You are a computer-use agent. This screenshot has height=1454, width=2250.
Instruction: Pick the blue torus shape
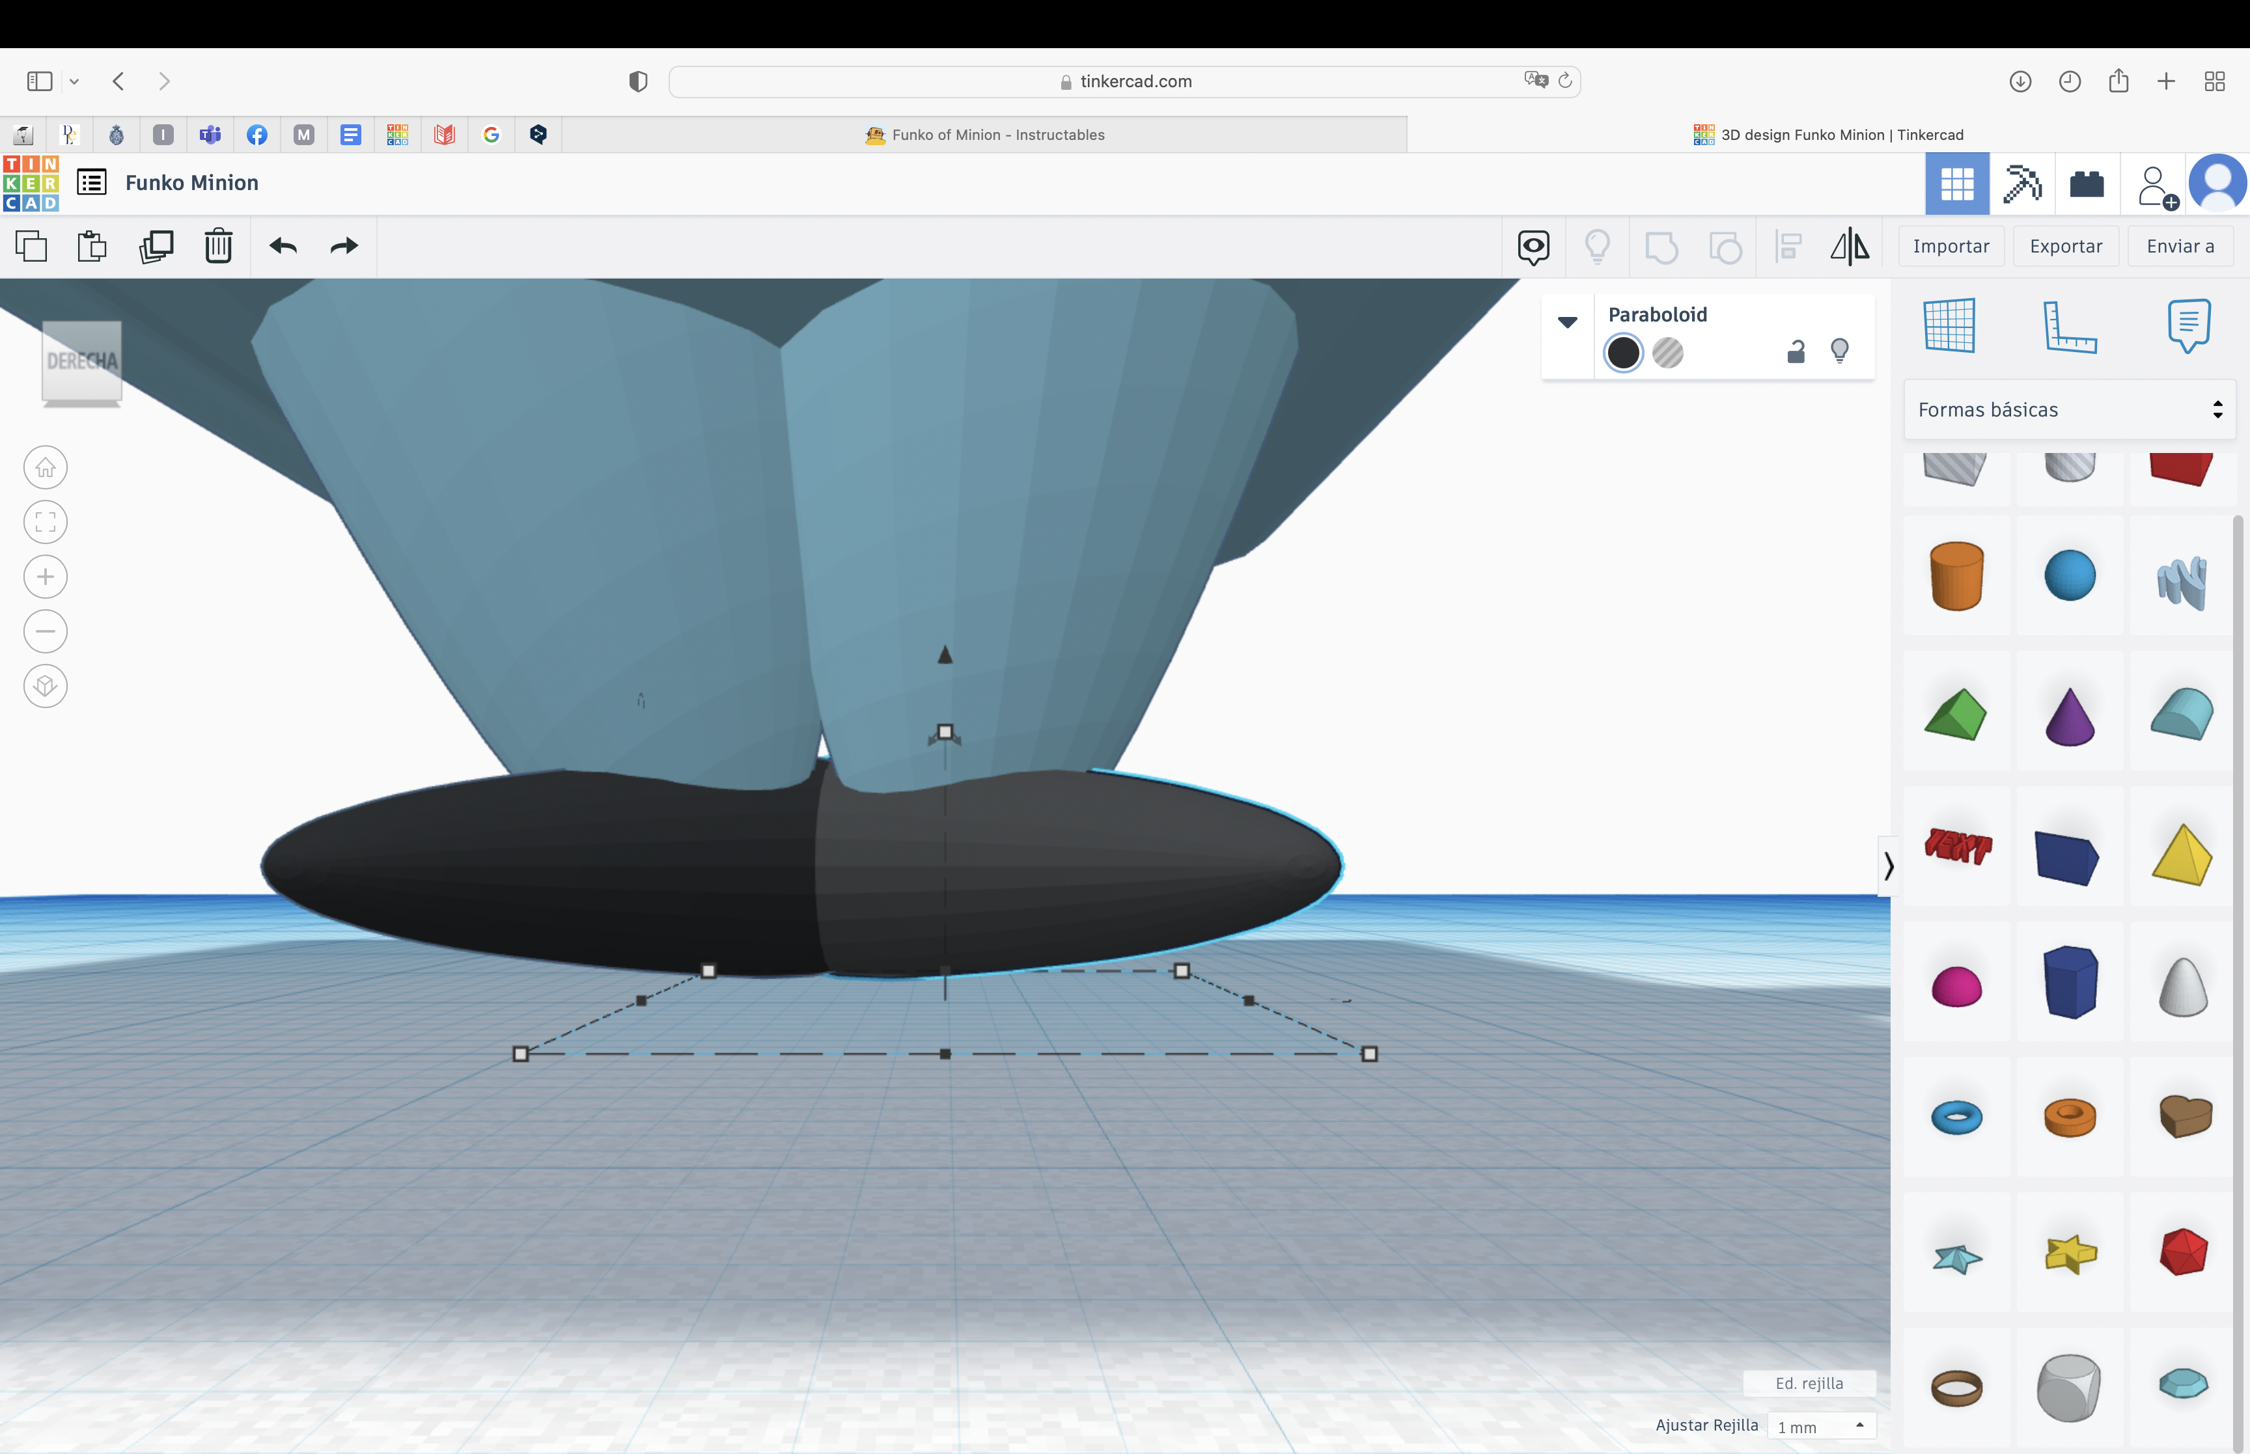[x=1956, y=1118]
